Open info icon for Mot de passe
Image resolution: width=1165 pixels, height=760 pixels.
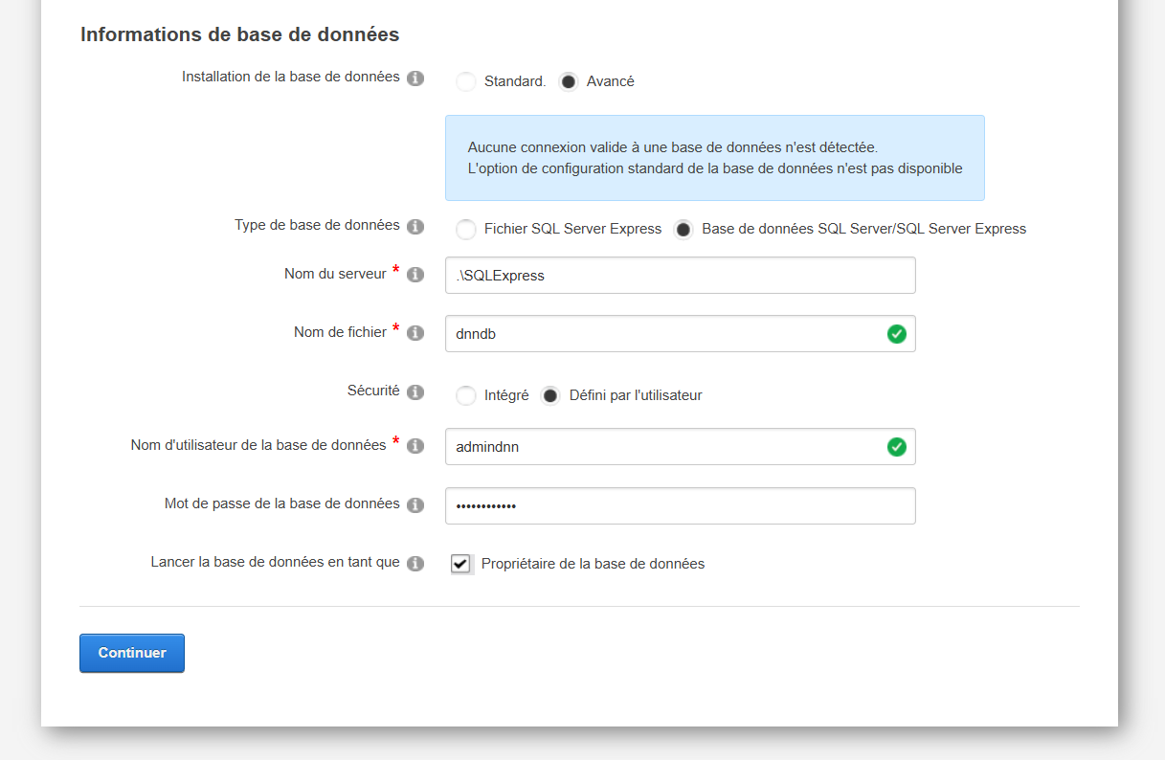pyautogui.click(x=415, y=505)
